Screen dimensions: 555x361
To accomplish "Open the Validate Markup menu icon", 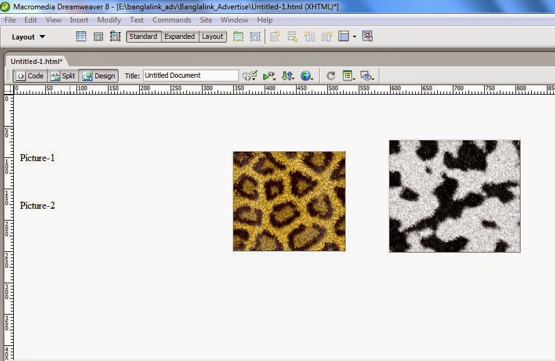I will click(x=270, y=76).
